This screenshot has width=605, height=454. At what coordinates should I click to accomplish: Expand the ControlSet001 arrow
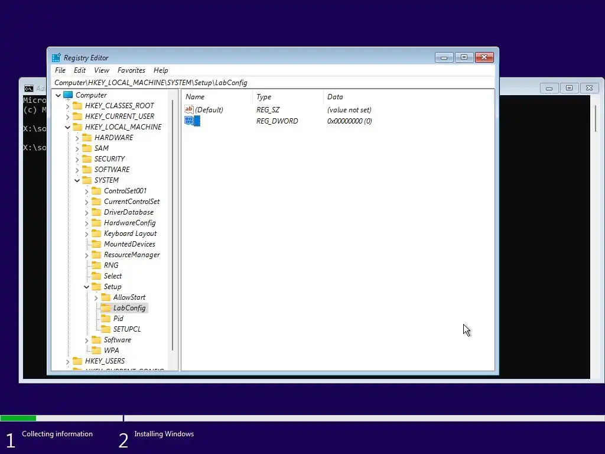(x=86, y=191)
